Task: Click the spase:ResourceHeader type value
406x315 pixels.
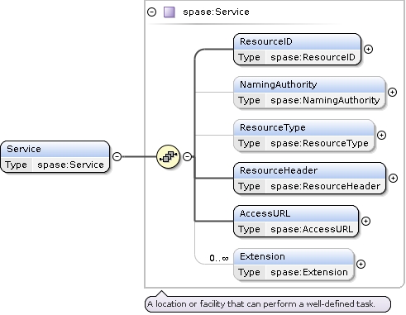Action: (325, 186)
